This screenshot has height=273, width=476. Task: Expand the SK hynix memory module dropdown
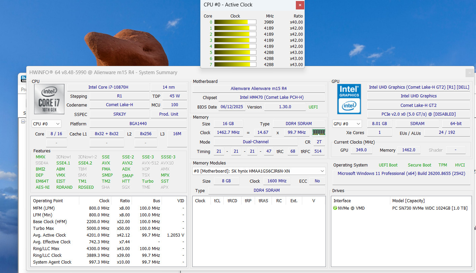259,171
